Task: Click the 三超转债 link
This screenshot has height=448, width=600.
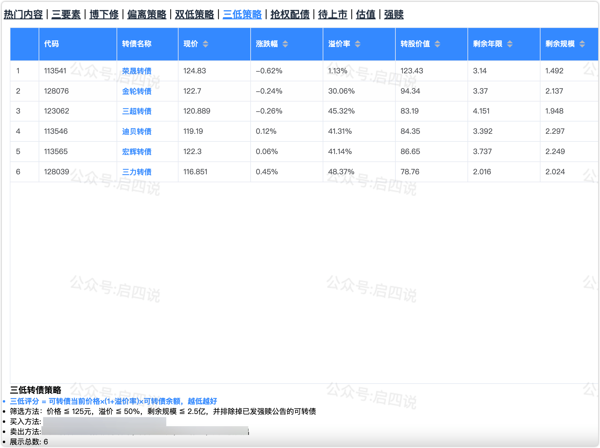Action: coord(137,111)
